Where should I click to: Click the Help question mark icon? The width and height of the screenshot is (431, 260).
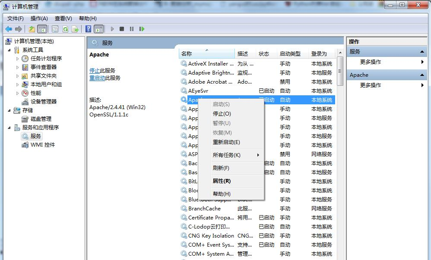88,29
